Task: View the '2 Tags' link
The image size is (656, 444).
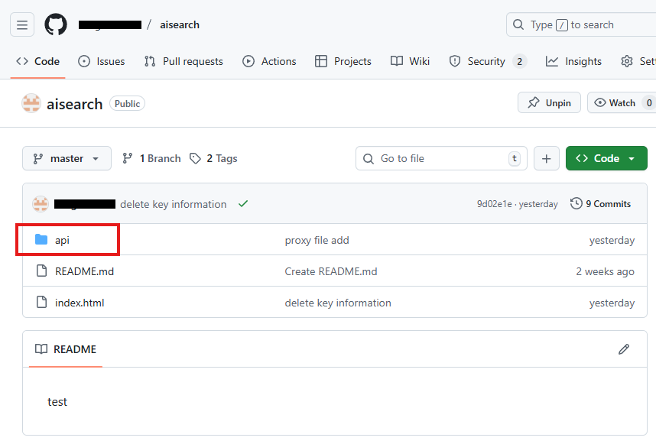Action: pyautogui.click(x=213, y=158)
